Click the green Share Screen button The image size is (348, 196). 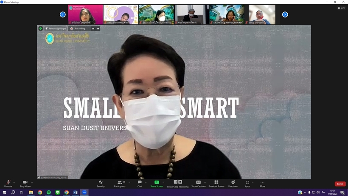[x=157, y=184]
